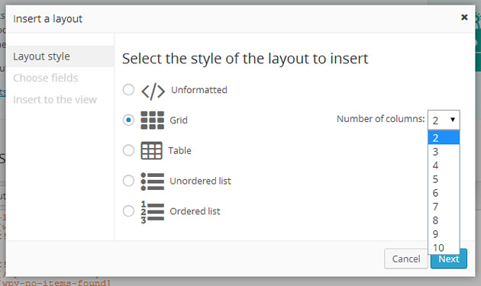Click the Cancel button
The image size is (481, 286).
coord(406,259)
